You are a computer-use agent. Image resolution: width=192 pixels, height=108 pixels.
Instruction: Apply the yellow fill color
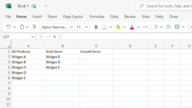point(118,27)
